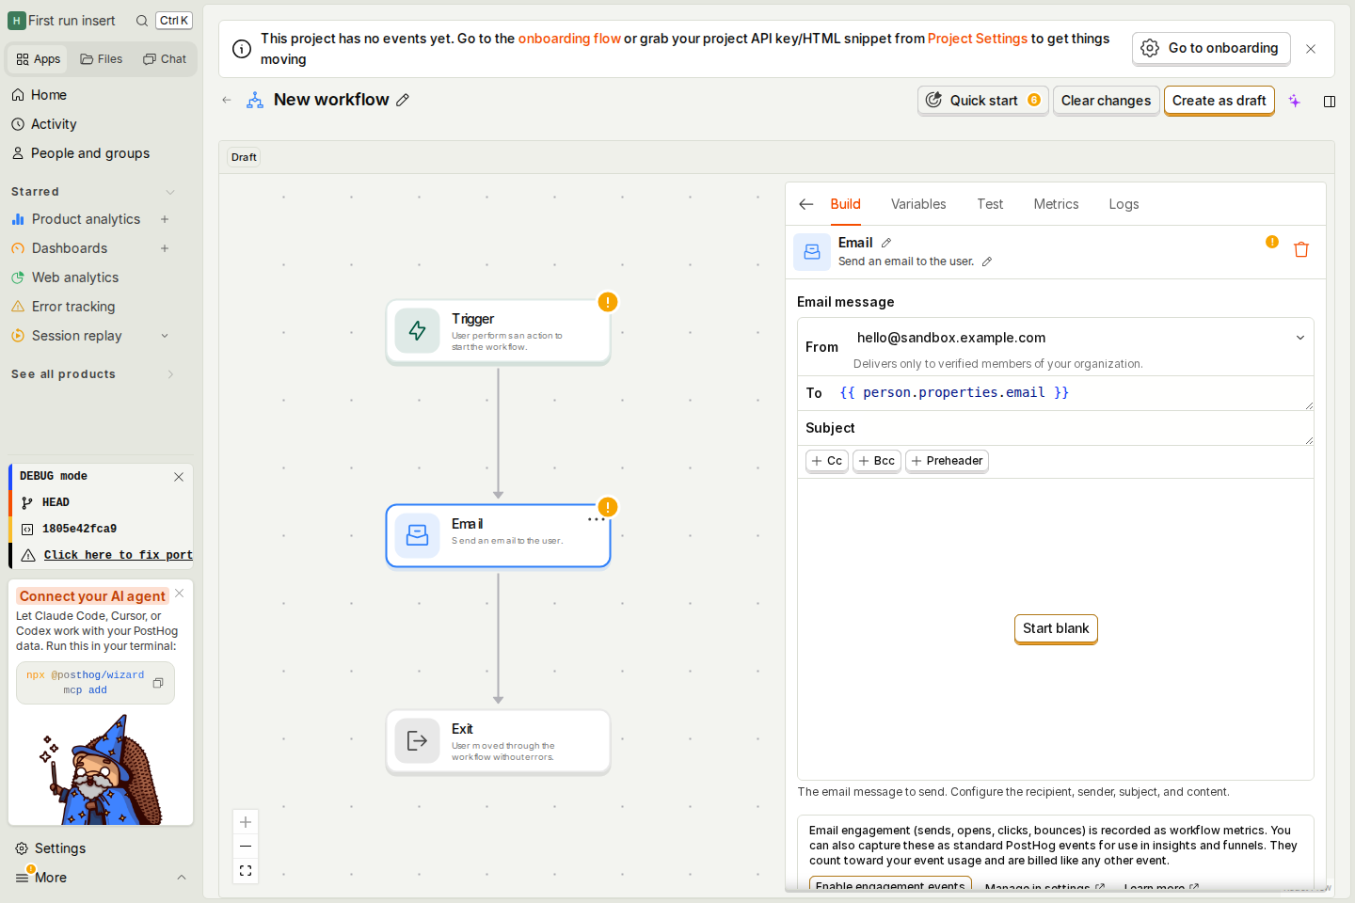Dismiss the Connect your AI agent card
This screenshot has height=903, width=1355.
(x=180, y=594)
